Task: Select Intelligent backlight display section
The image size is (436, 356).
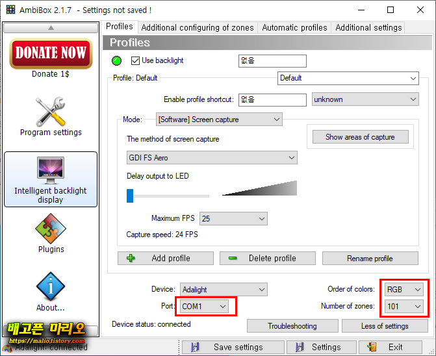Action: [x=51, y=179]
